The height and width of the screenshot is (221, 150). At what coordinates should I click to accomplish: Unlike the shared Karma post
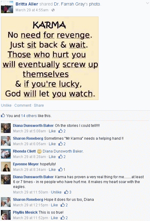(x=6, y=105)
